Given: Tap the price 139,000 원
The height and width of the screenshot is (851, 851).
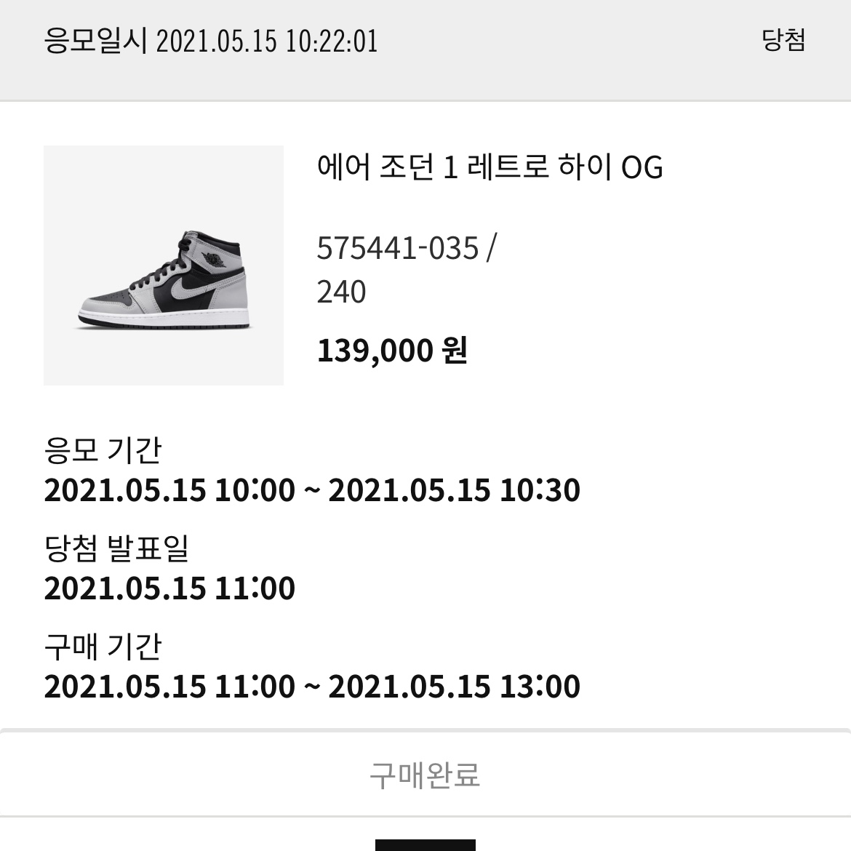Looking at the screenshot, I should click(x=393, y=352).
